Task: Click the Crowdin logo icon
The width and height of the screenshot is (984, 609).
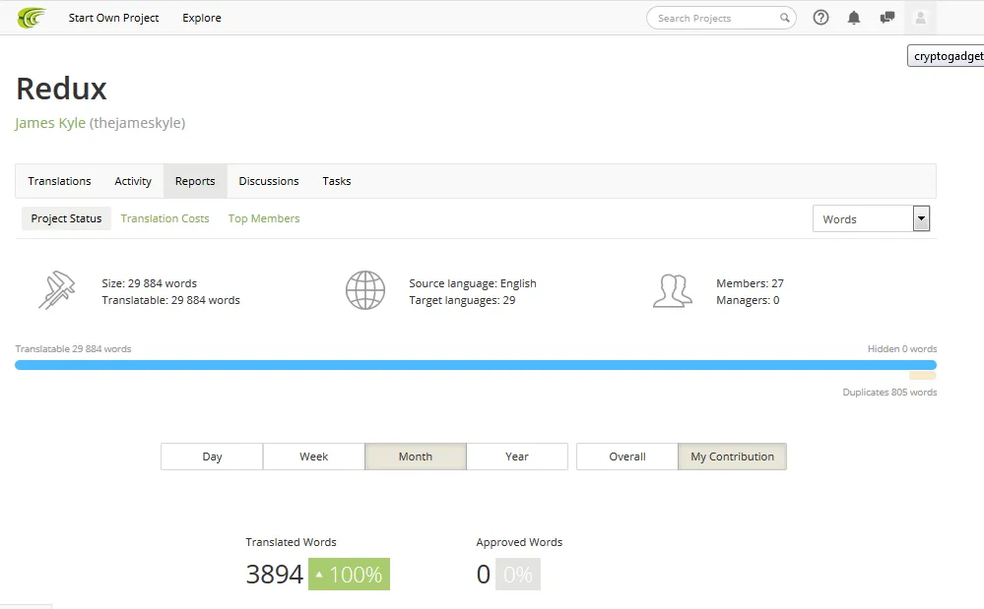Action: (32, 18)
